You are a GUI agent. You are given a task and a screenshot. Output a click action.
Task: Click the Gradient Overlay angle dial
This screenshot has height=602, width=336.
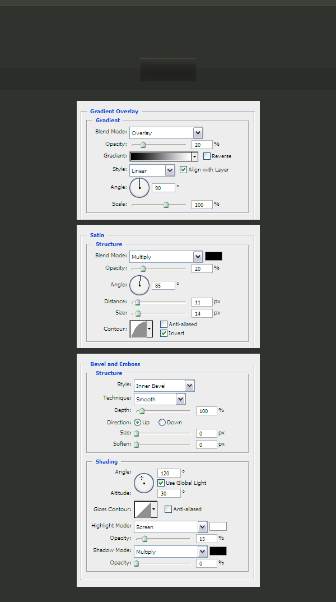coord(139,187)
